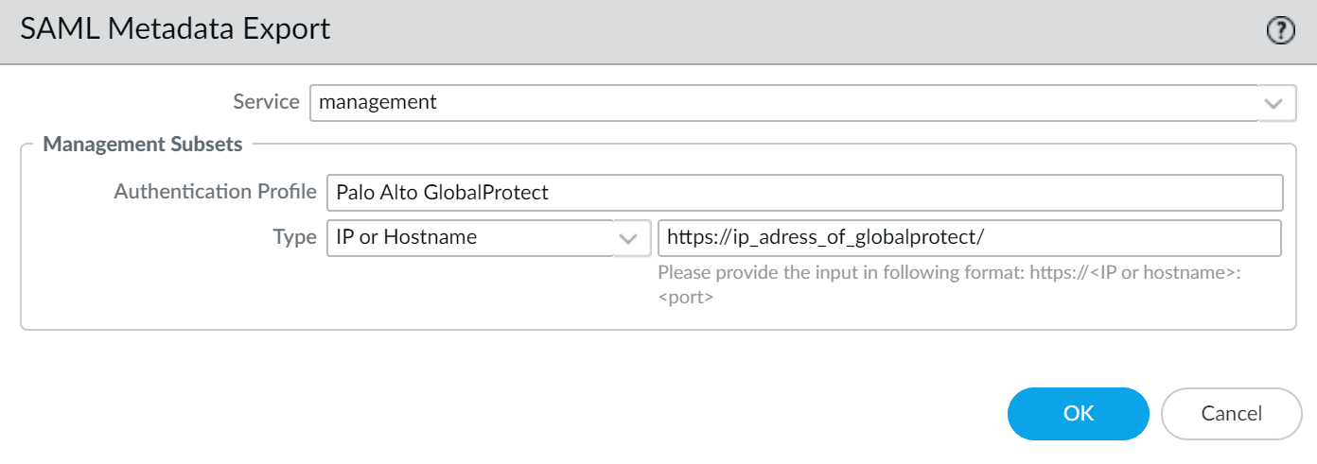The image size is (1317, 464).
Task: Expand the Type dropdown chevron
Action: pos(628,238)
